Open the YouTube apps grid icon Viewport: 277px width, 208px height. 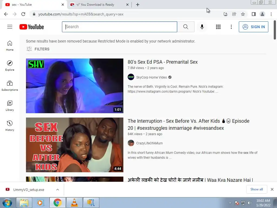click(218, 27)
